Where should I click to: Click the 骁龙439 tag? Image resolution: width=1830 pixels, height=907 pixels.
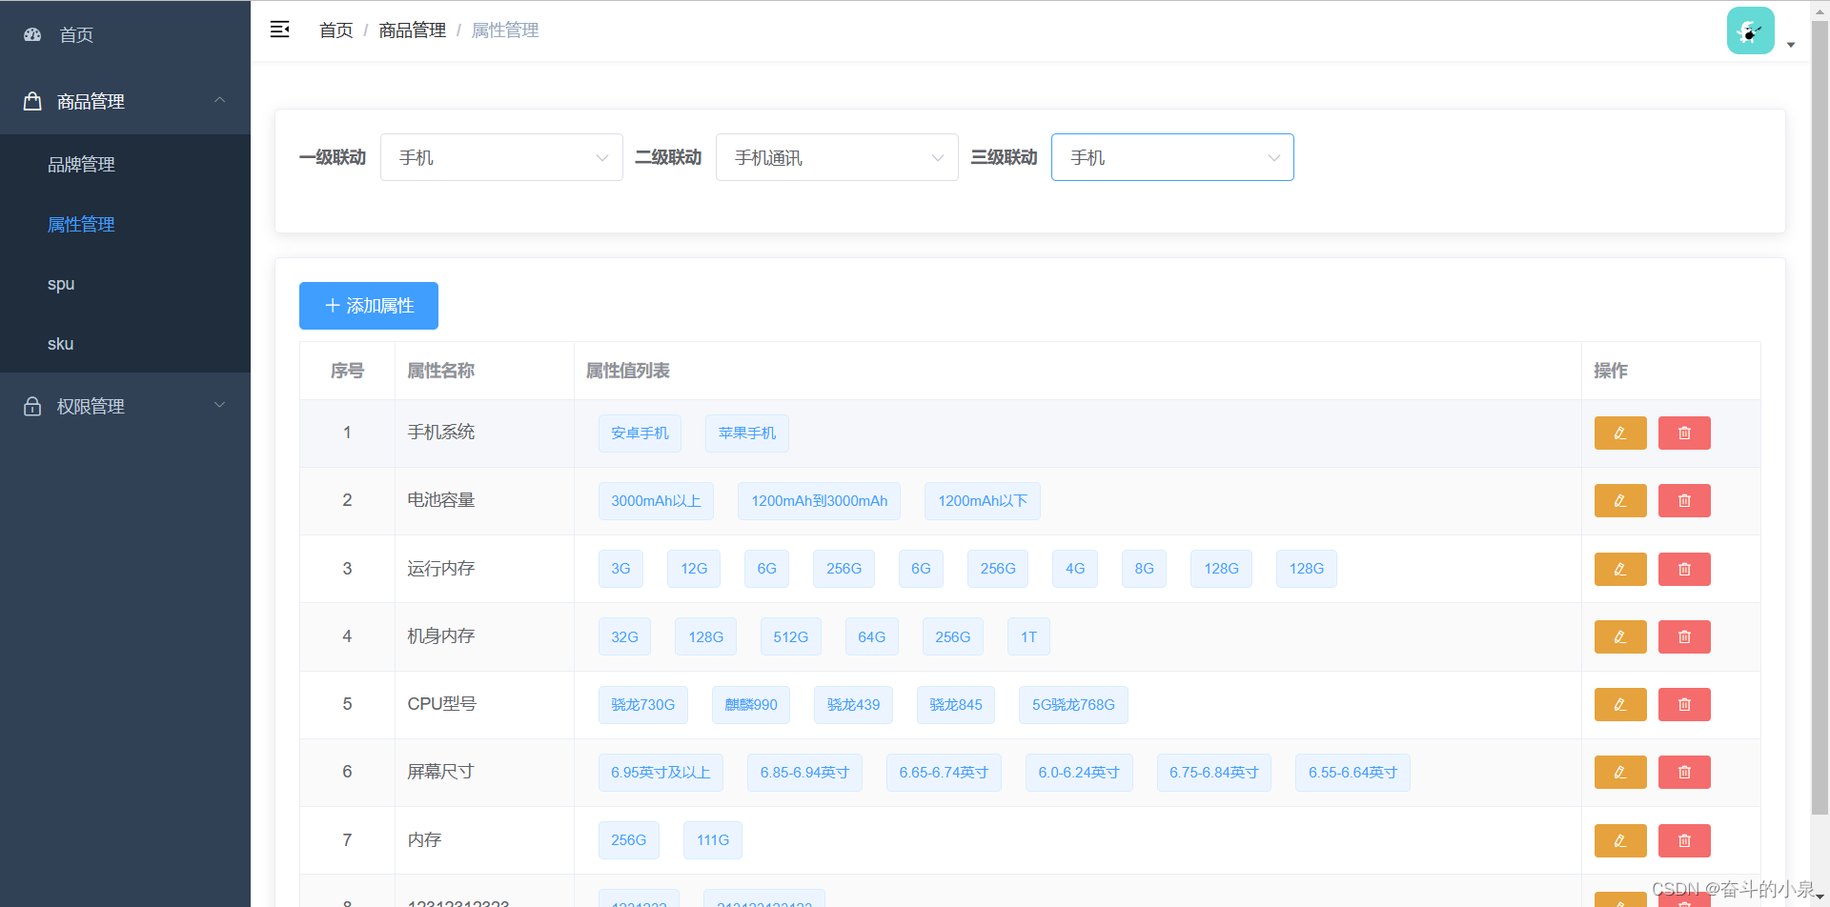point(854,705)
